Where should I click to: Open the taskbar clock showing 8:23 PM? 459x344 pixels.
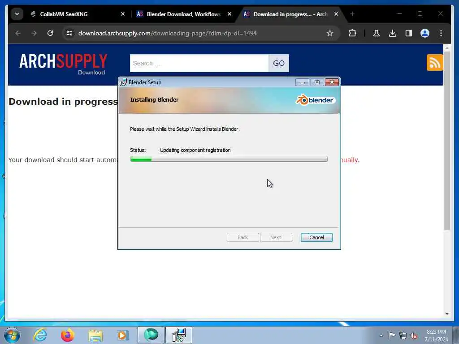pos(436,335)
